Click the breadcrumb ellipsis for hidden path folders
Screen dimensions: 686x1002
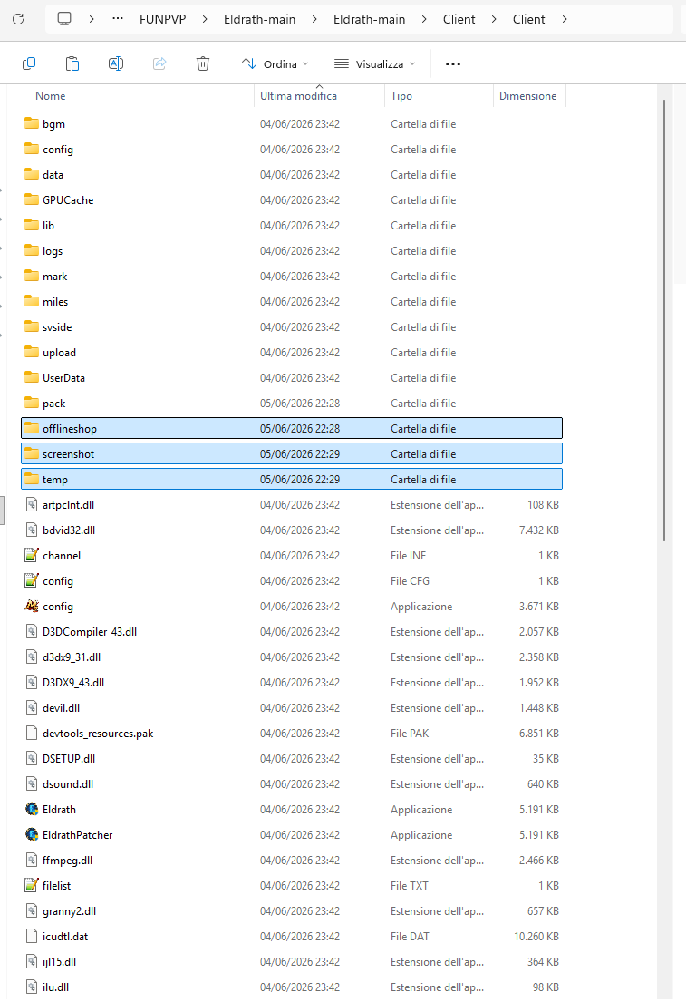118,18
